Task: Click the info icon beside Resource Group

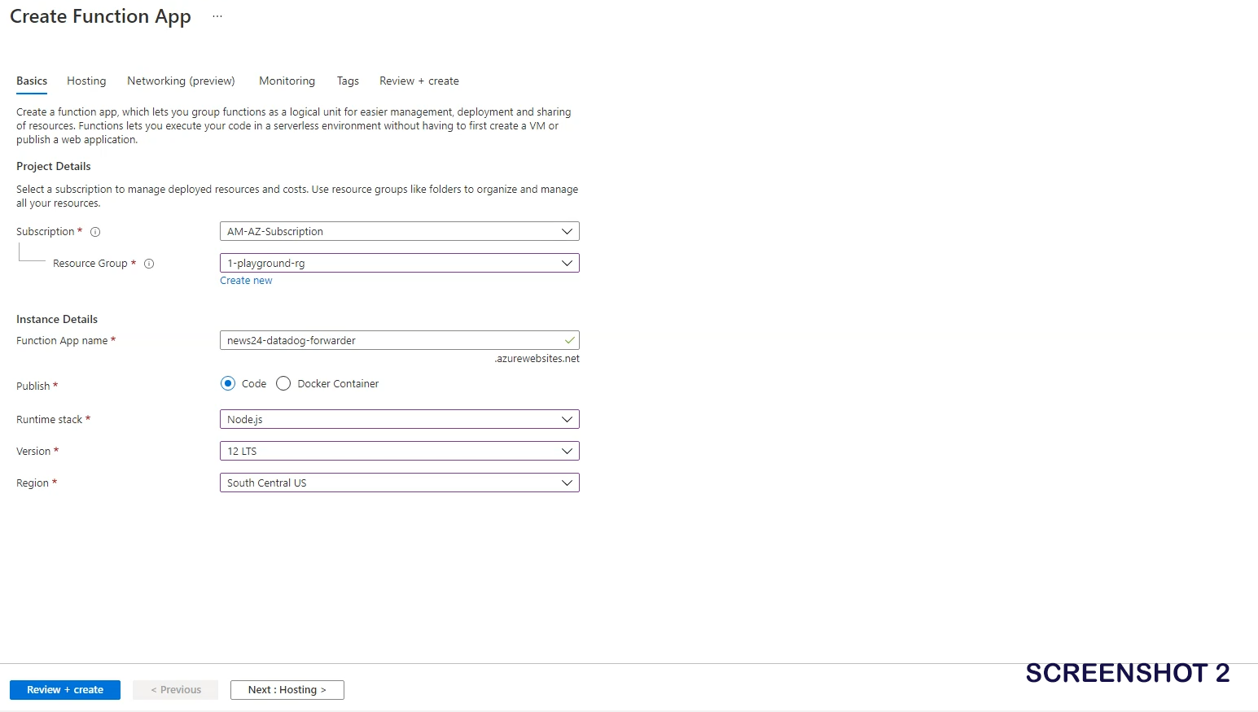Action: (x=149, y=264)
